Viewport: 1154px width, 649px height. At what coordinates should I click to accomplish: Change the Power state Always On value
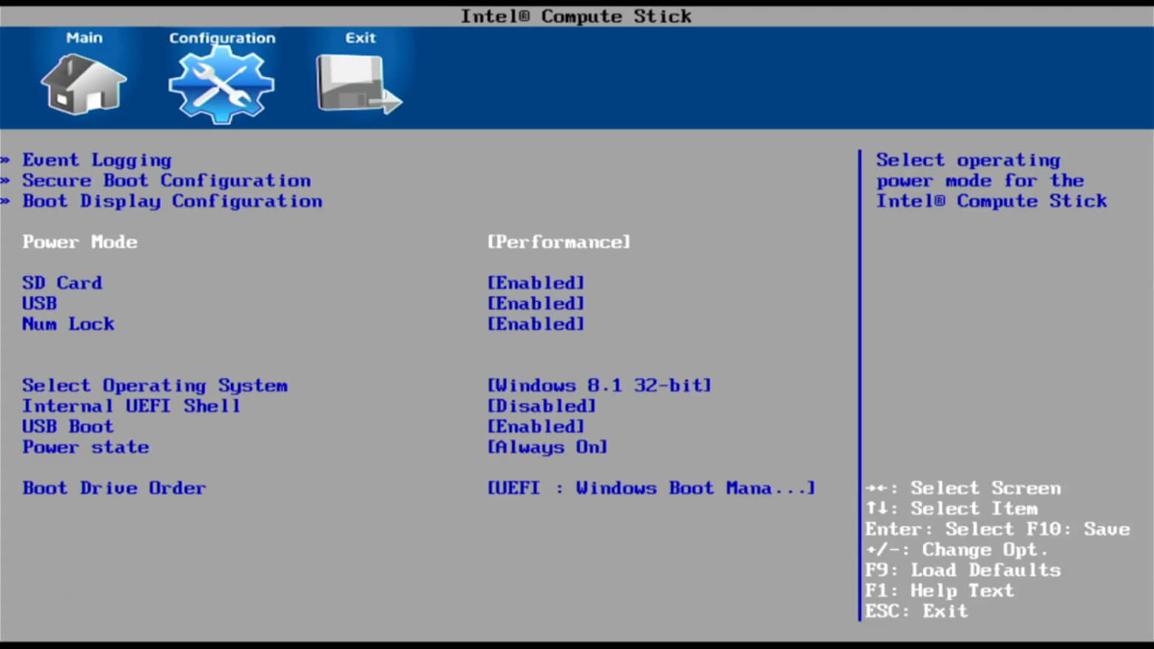tap(547, 447)
